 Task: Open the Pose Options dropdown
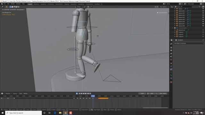164,7
